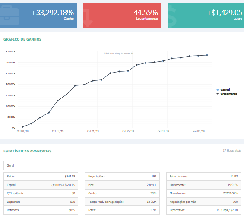244x218 pixels.
Task: Click the dollar sign icon on Lucro card
Action: pos(172,17)
